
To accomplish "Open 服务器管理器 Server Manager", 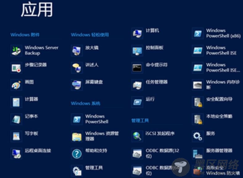I will (x=212, y=153).
